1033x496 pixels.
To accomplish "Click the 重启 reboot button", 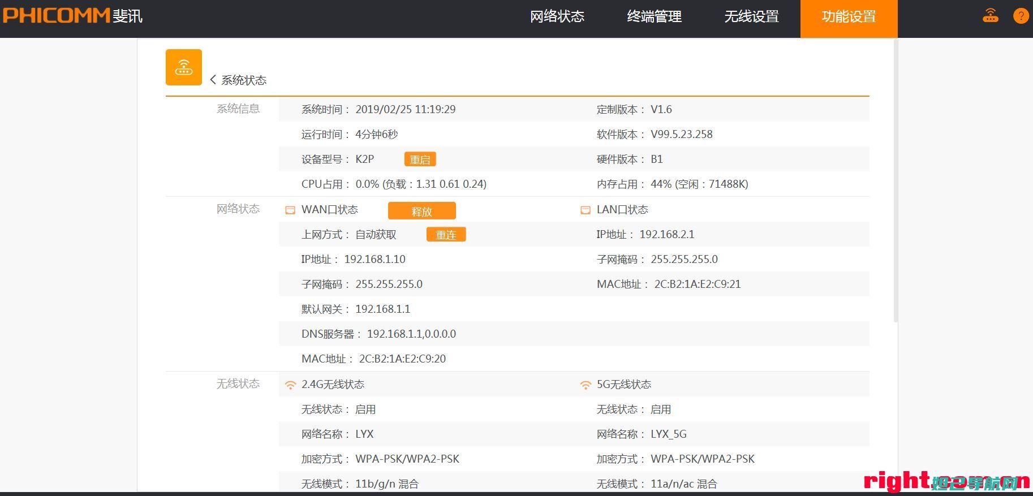I will (x=420, y=159).
